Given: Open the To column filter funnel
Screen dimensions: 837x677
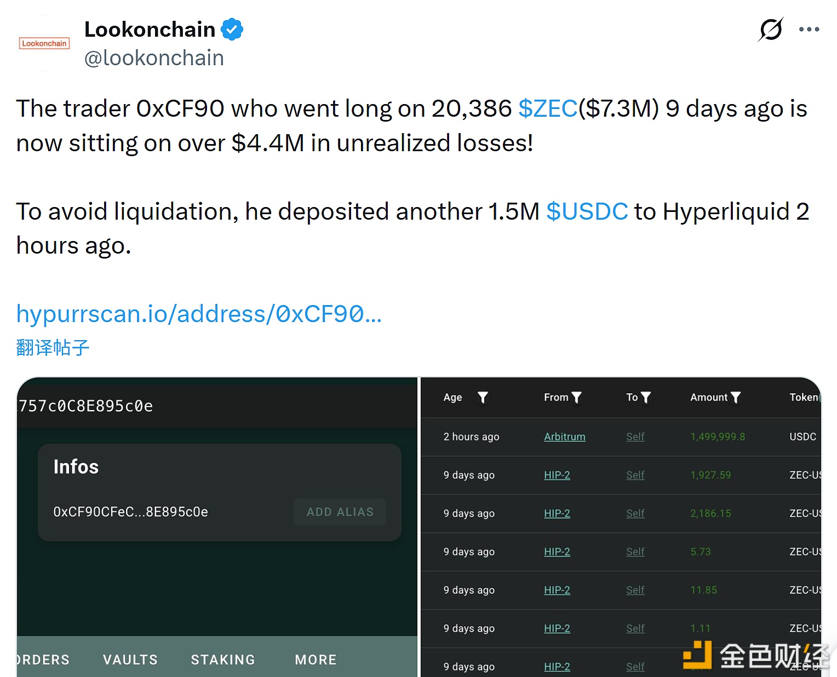Looking at the screenshot, I should tap(646, 398).
